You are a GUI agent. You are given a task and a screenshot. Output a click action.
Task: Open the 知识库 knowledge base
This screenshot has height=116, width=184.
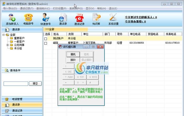coord(96,19)
